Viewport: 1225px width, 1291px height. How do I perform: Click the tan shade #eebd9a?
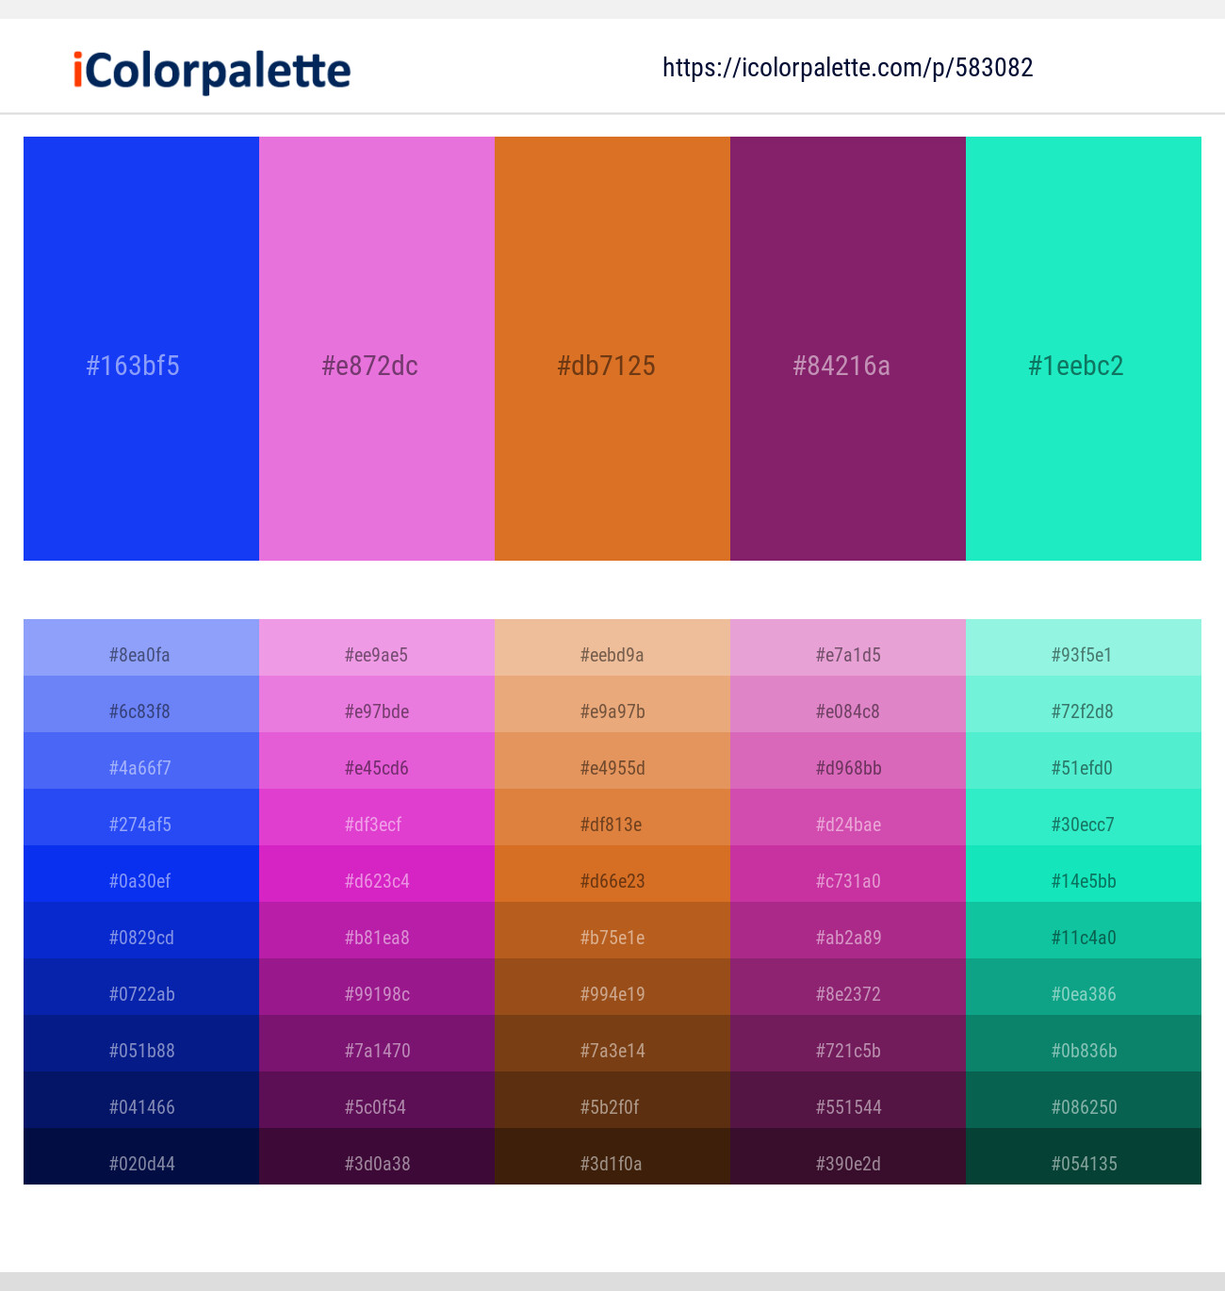click(x=612, y=654)
